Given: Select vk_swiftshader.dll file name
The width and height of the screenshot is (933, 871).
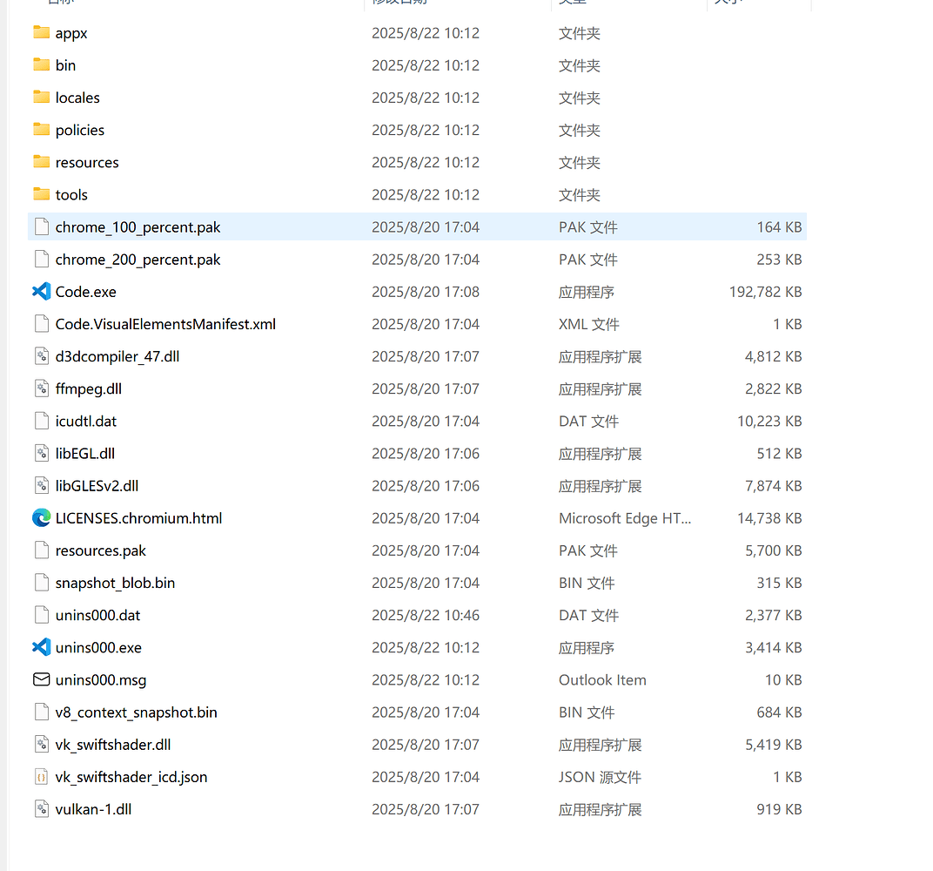Looking at the screenshot, I should (113, 744).
